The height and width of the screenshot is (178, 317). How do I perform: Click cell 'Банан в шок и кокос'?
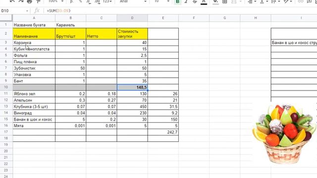[34, 119]
